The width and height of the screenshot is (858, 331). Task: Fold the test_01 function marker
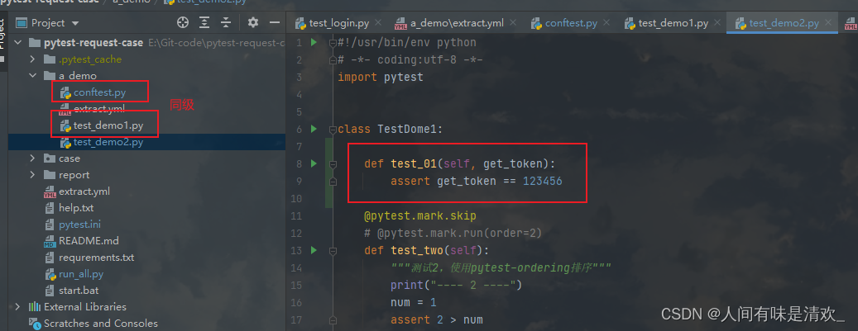click(x=332, y=163)
